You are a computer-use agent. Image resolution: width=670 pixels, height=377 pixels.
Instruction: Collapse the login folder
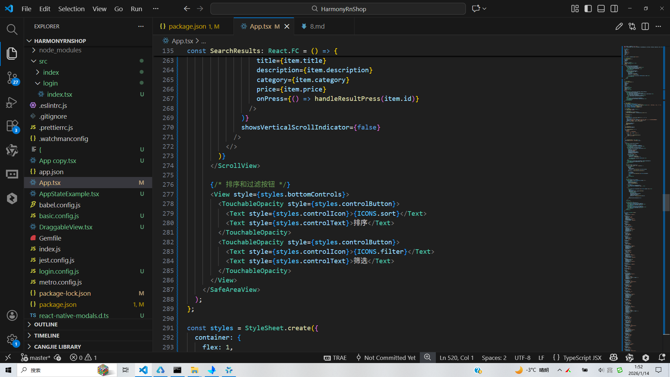click(x=50, y=83)
